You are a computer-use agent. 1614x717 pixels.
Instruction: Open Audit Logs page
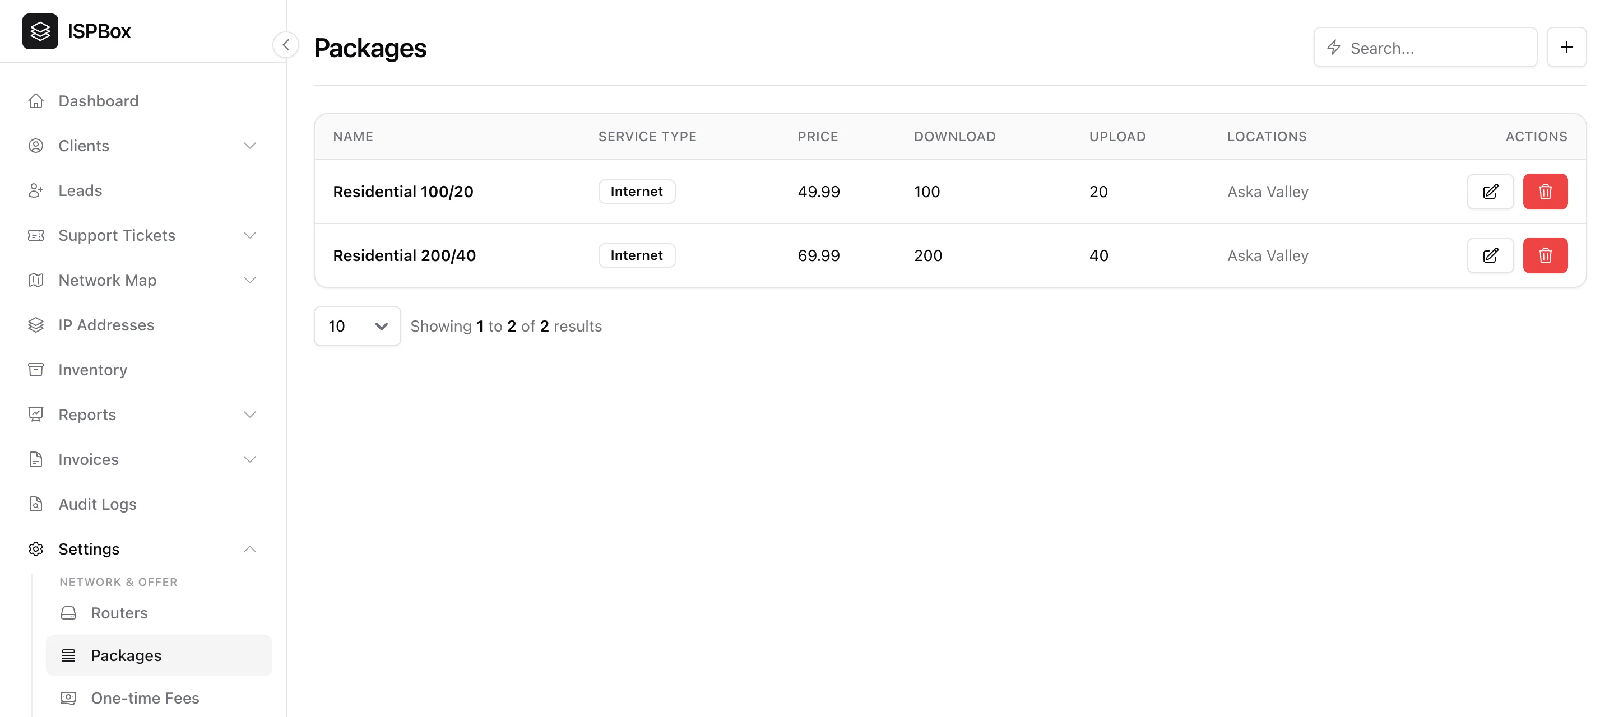point(97,504)
